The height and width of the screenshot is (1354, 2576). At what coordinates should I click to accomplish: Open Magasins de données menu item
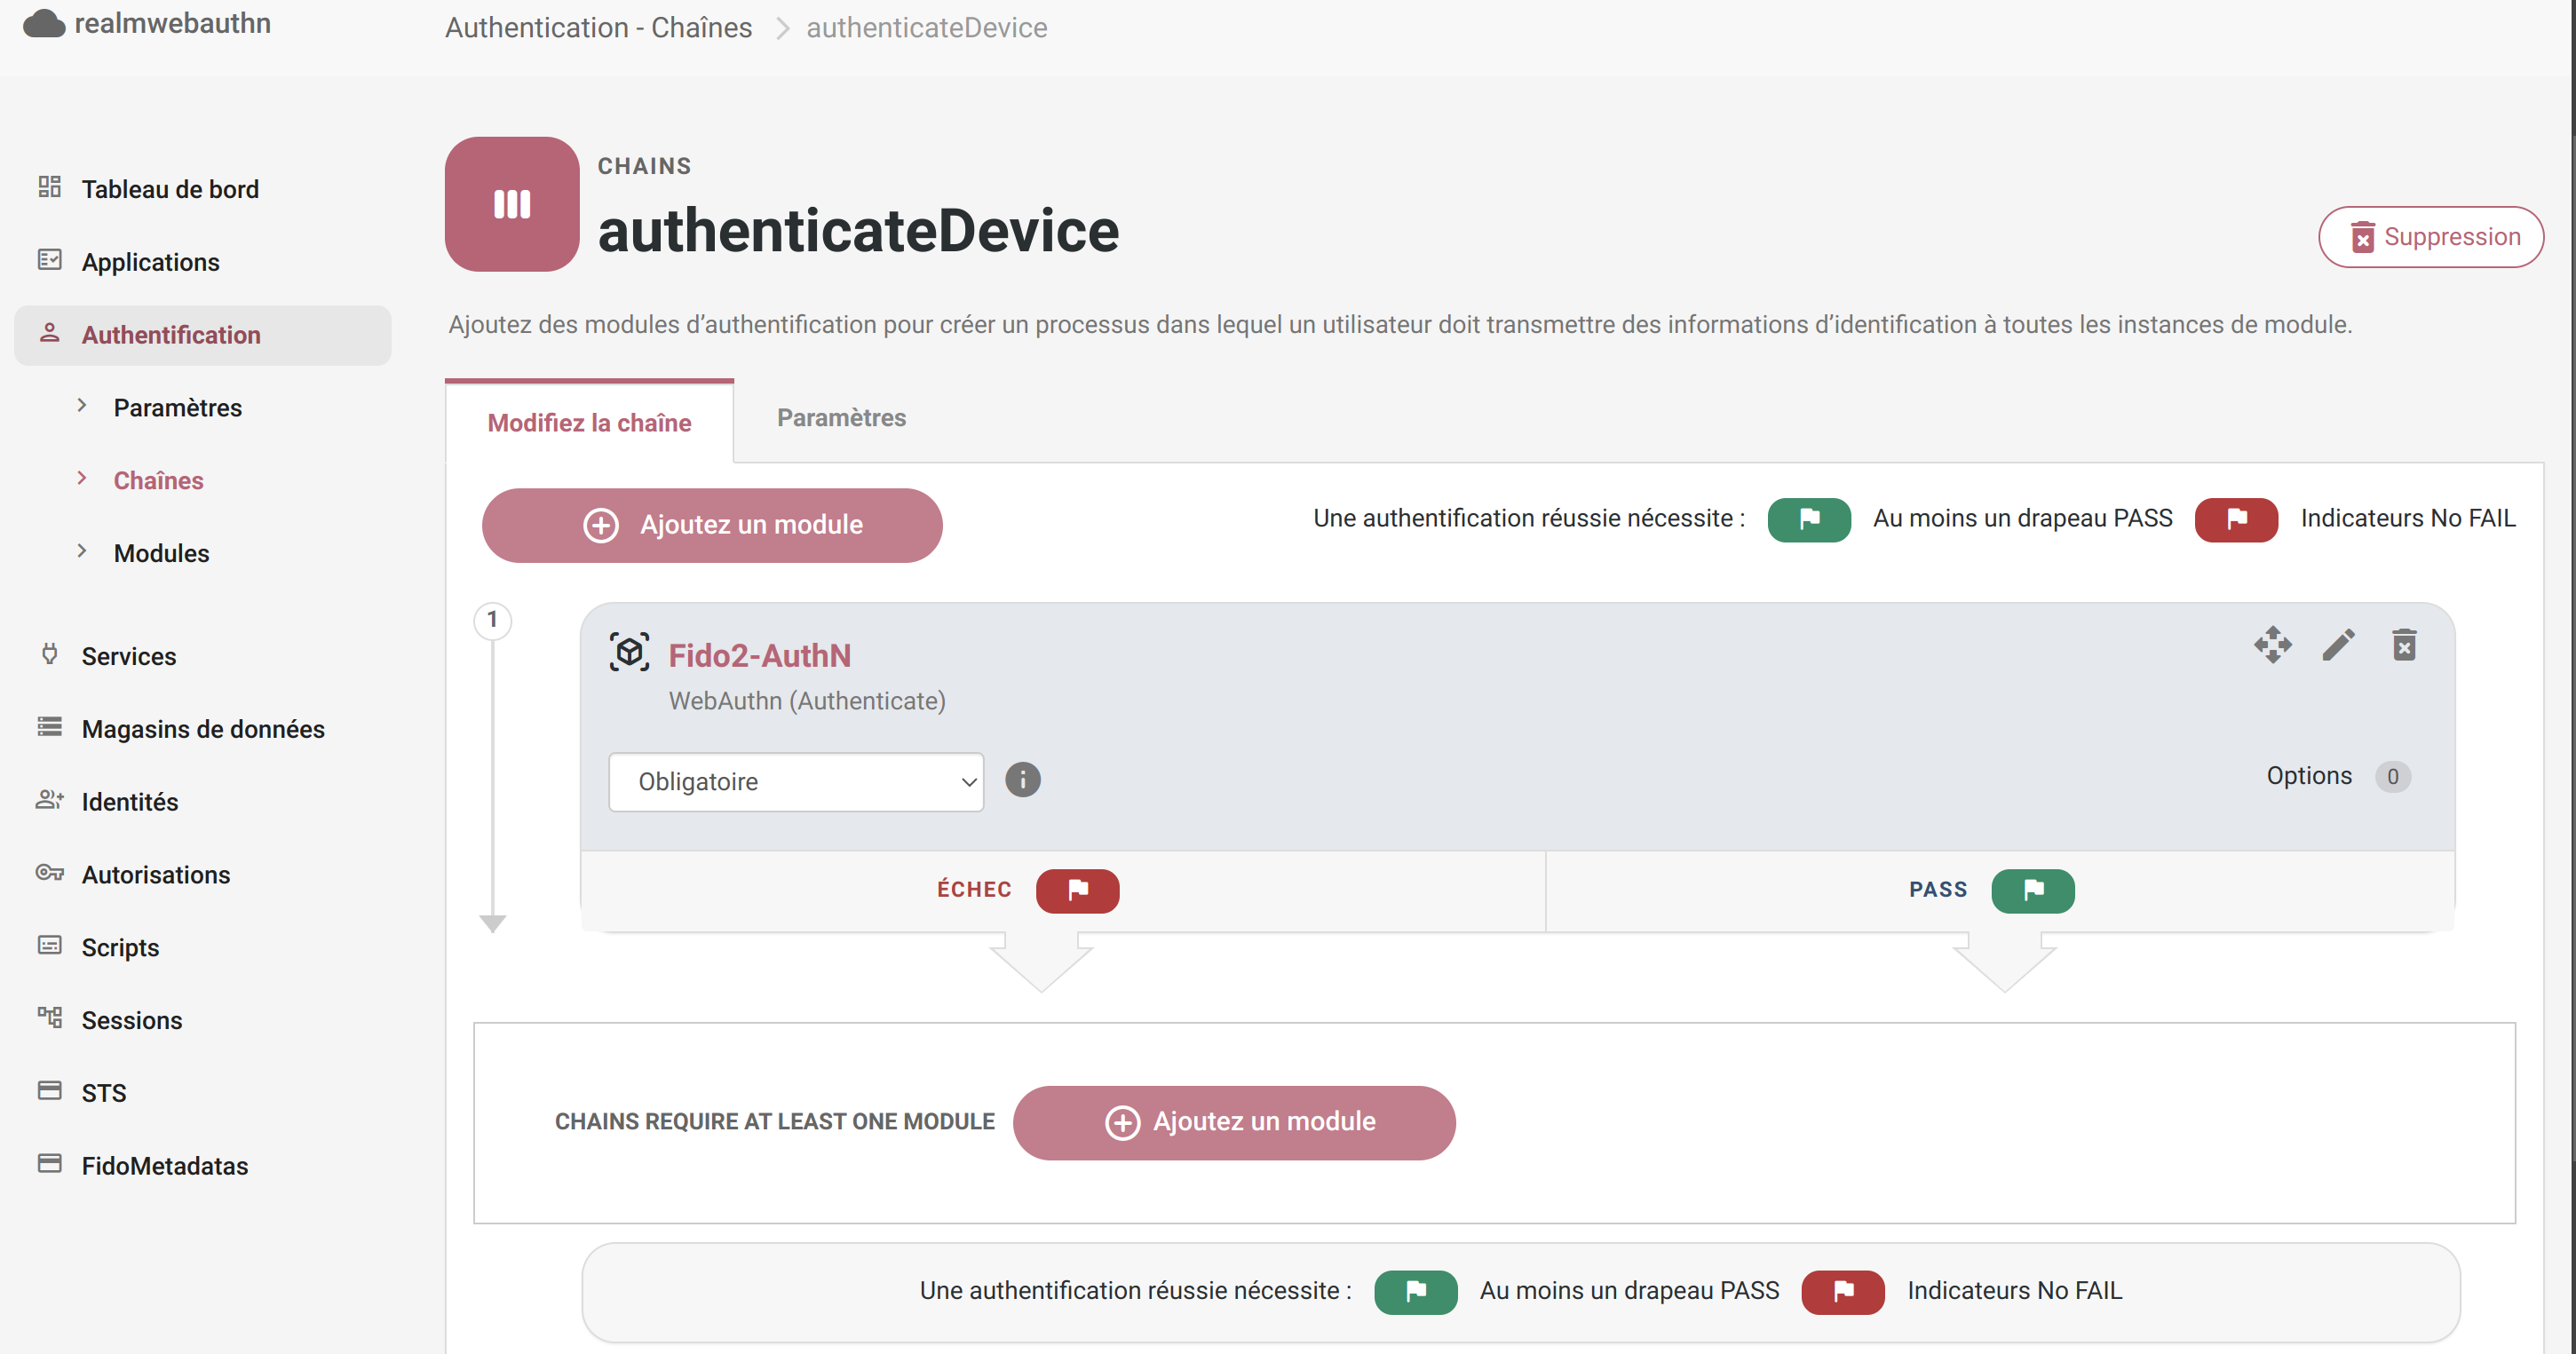tap(203, 729)
